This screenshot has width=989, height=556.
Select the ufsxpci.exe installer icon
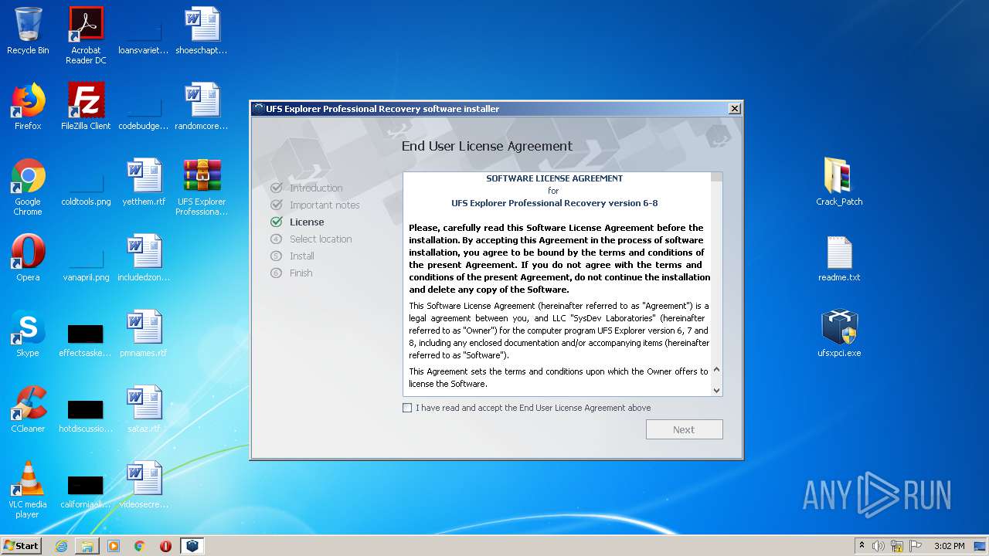click(x=839, y=334)
